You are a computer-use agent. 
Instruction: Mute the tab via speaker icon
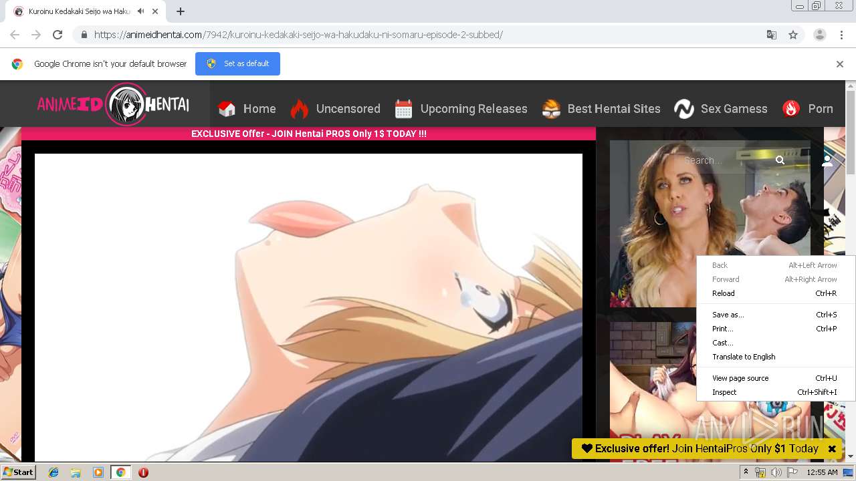pos(140,11)
